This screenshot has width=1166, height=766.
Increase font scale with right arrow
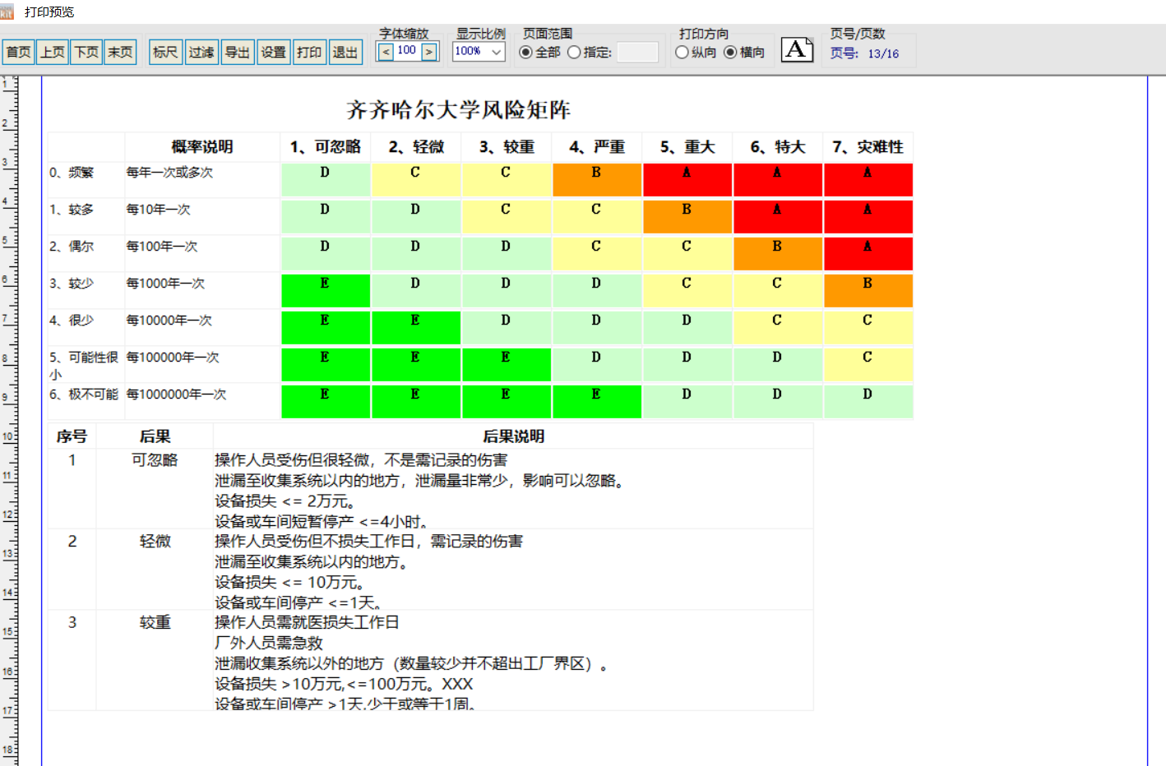click(x=429, y=52)
